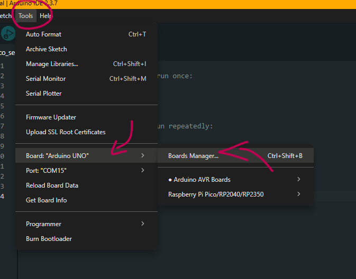Select Firmware Updater
This screenshot has height=279, width=356.
coord(51,117)
